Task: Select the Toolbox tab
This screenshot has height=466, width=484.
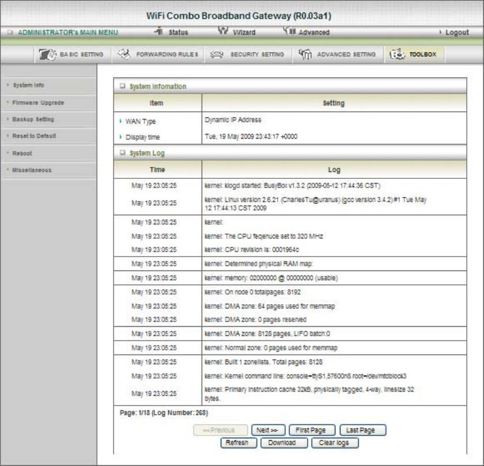Action: point(422,54)
